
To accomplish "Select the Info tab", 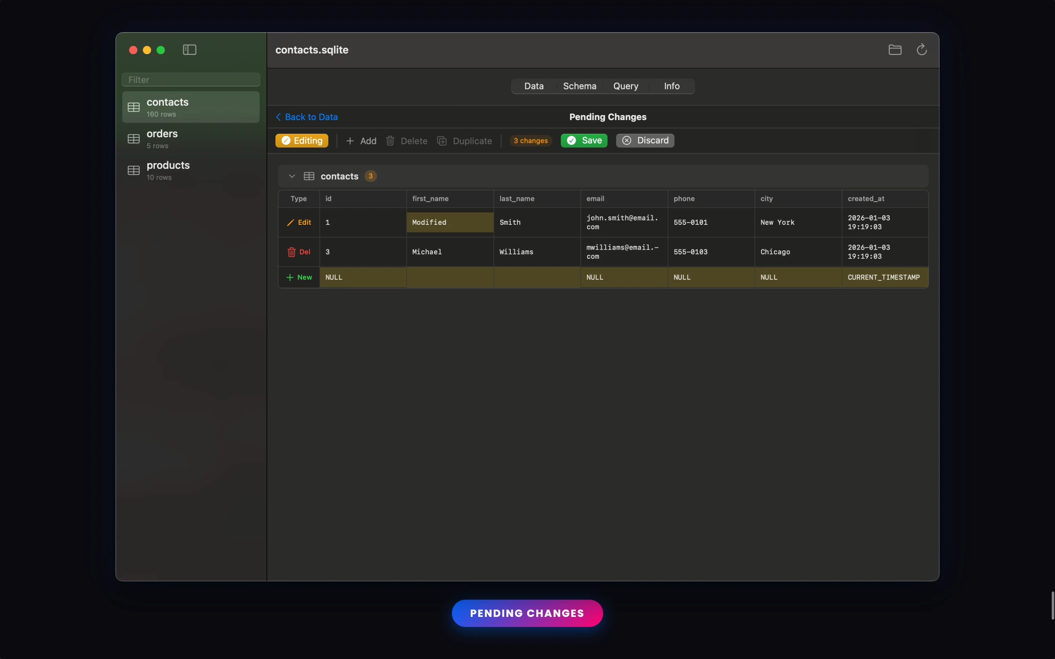I will pos(671,86).
